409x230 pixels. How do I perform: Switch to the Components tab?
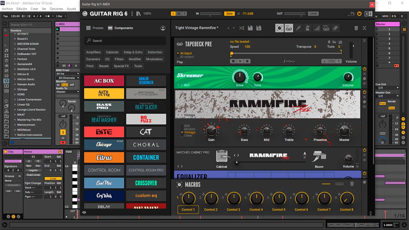120,28
